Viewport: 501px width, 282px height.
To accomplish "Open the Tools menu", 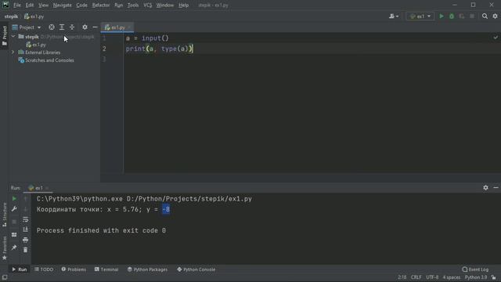I will pyautogui.click(x=133, y=5).
